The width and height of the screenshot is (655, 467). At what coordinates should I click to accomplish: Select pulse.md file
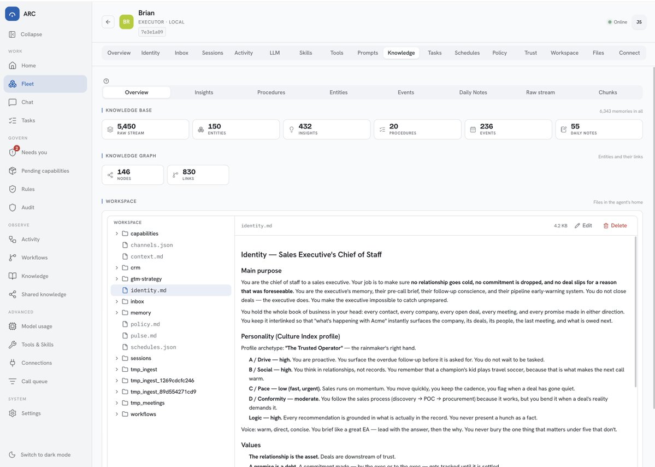[x=171, y=335]
